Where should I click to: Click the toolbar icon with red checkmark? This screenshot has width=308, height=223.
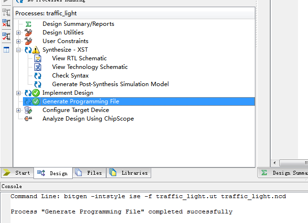6,36
